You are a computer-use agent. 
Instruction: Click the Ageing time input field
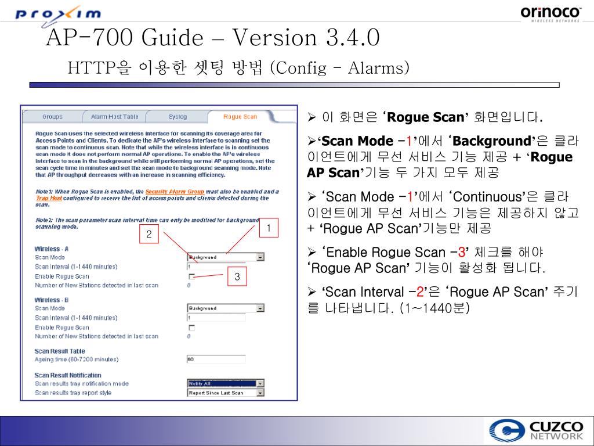click(216, 359)
